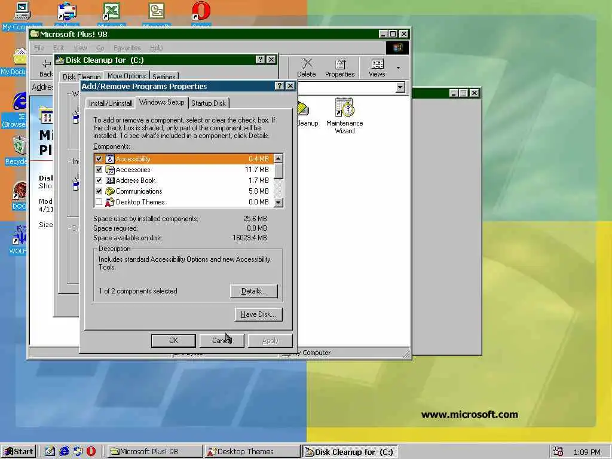Select the Windows Setup tab

point(161,102)
